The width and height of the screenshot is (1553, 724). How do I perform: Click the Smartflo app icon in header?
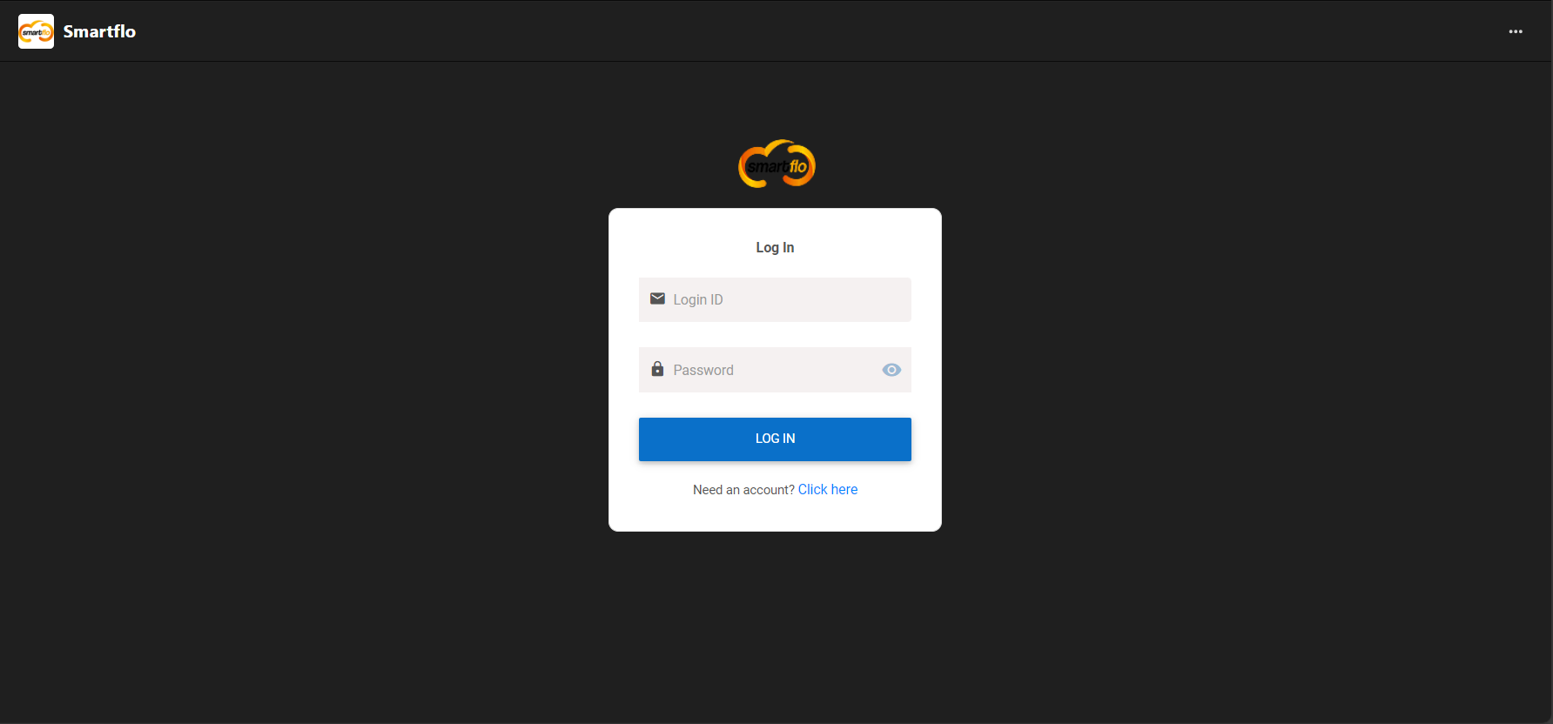click(36, 31)
